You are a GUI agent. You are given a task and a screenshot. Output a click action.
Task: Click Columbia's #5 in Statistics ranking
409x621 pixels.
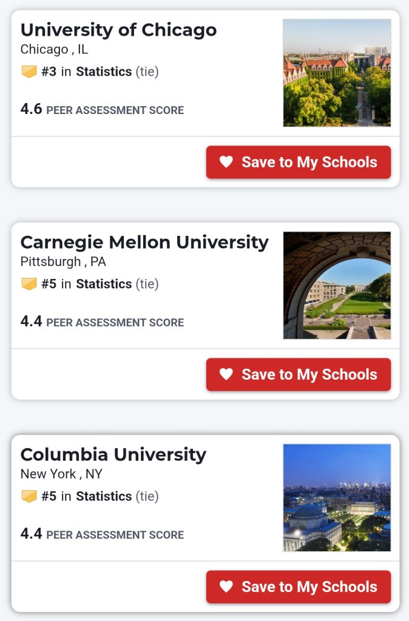pos(87,496)
